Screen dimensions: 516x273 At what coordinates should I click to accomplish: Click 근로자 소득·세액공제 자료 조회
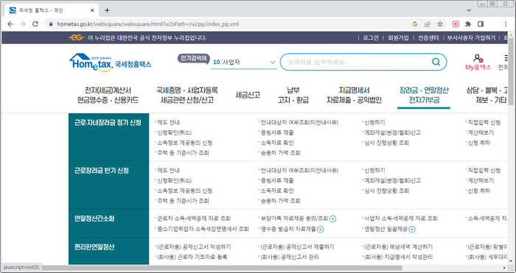[194, 219]
